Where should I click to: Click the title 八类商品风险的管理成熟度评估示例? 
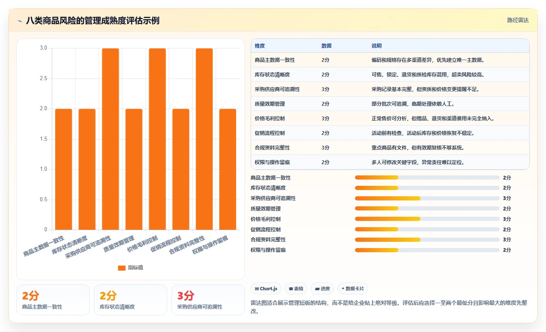click(x=93, y=20)
